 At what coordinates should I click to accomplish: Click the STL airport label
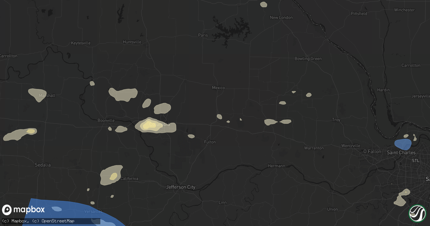pyautogui.click(x=416, y=161)
